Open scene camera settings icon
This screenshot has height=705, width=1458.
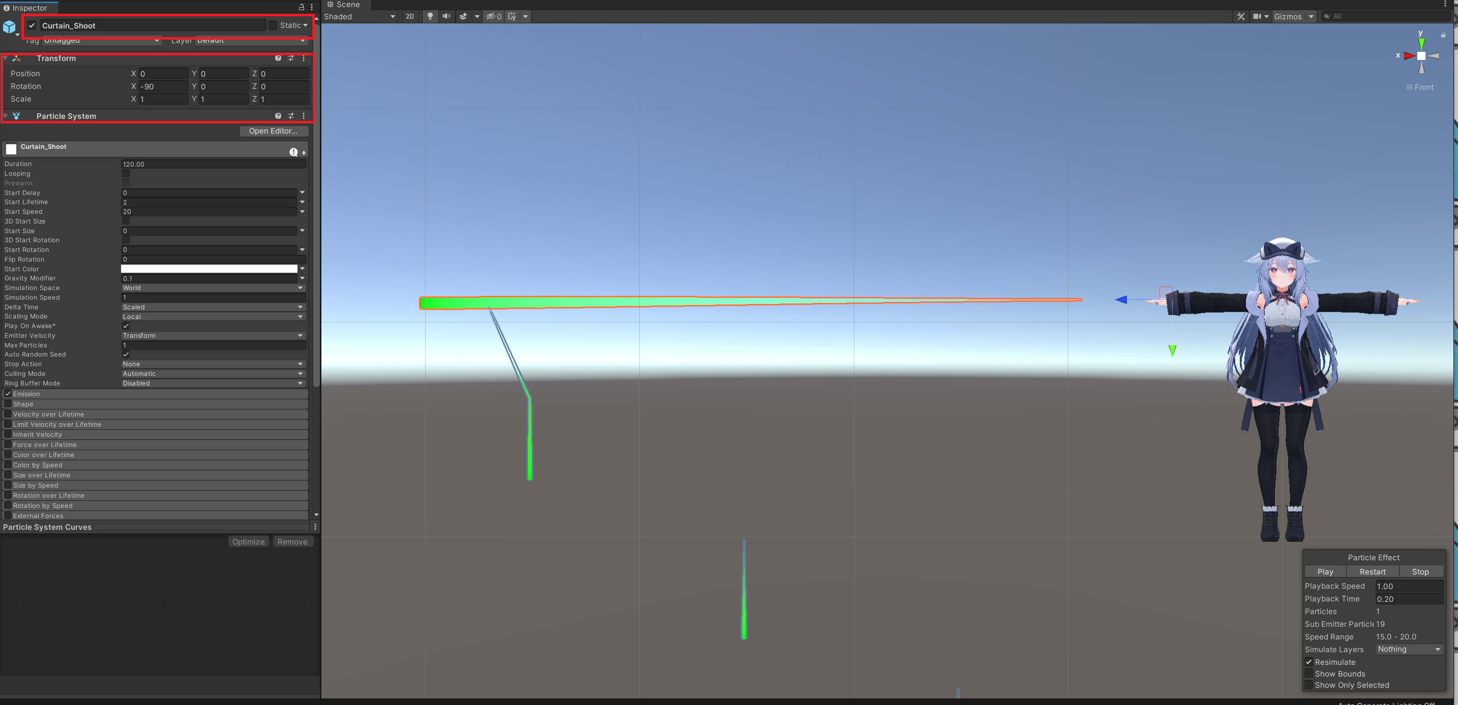pos(1257,16)
